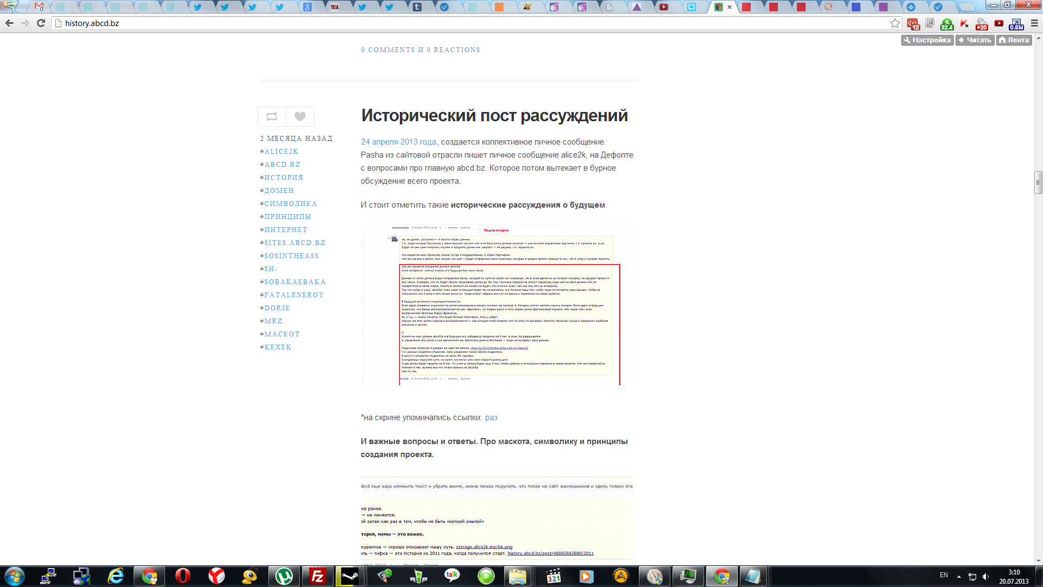Like the post with heart icon

(x=300, y=116)
